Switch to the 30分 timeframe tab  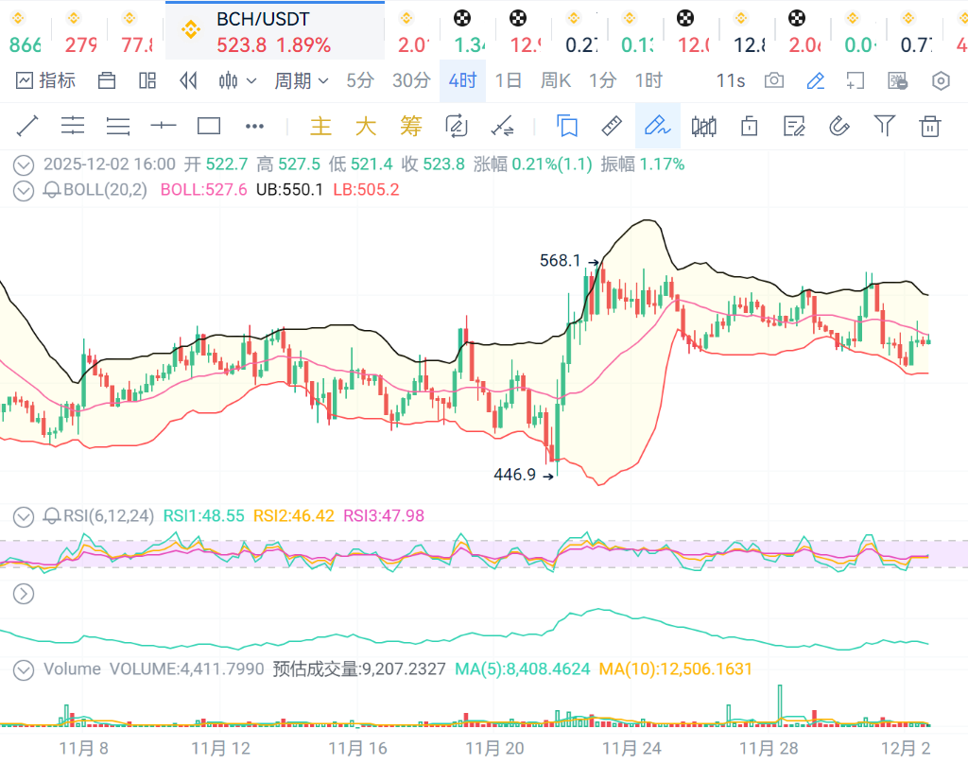[x=411, y=81]
